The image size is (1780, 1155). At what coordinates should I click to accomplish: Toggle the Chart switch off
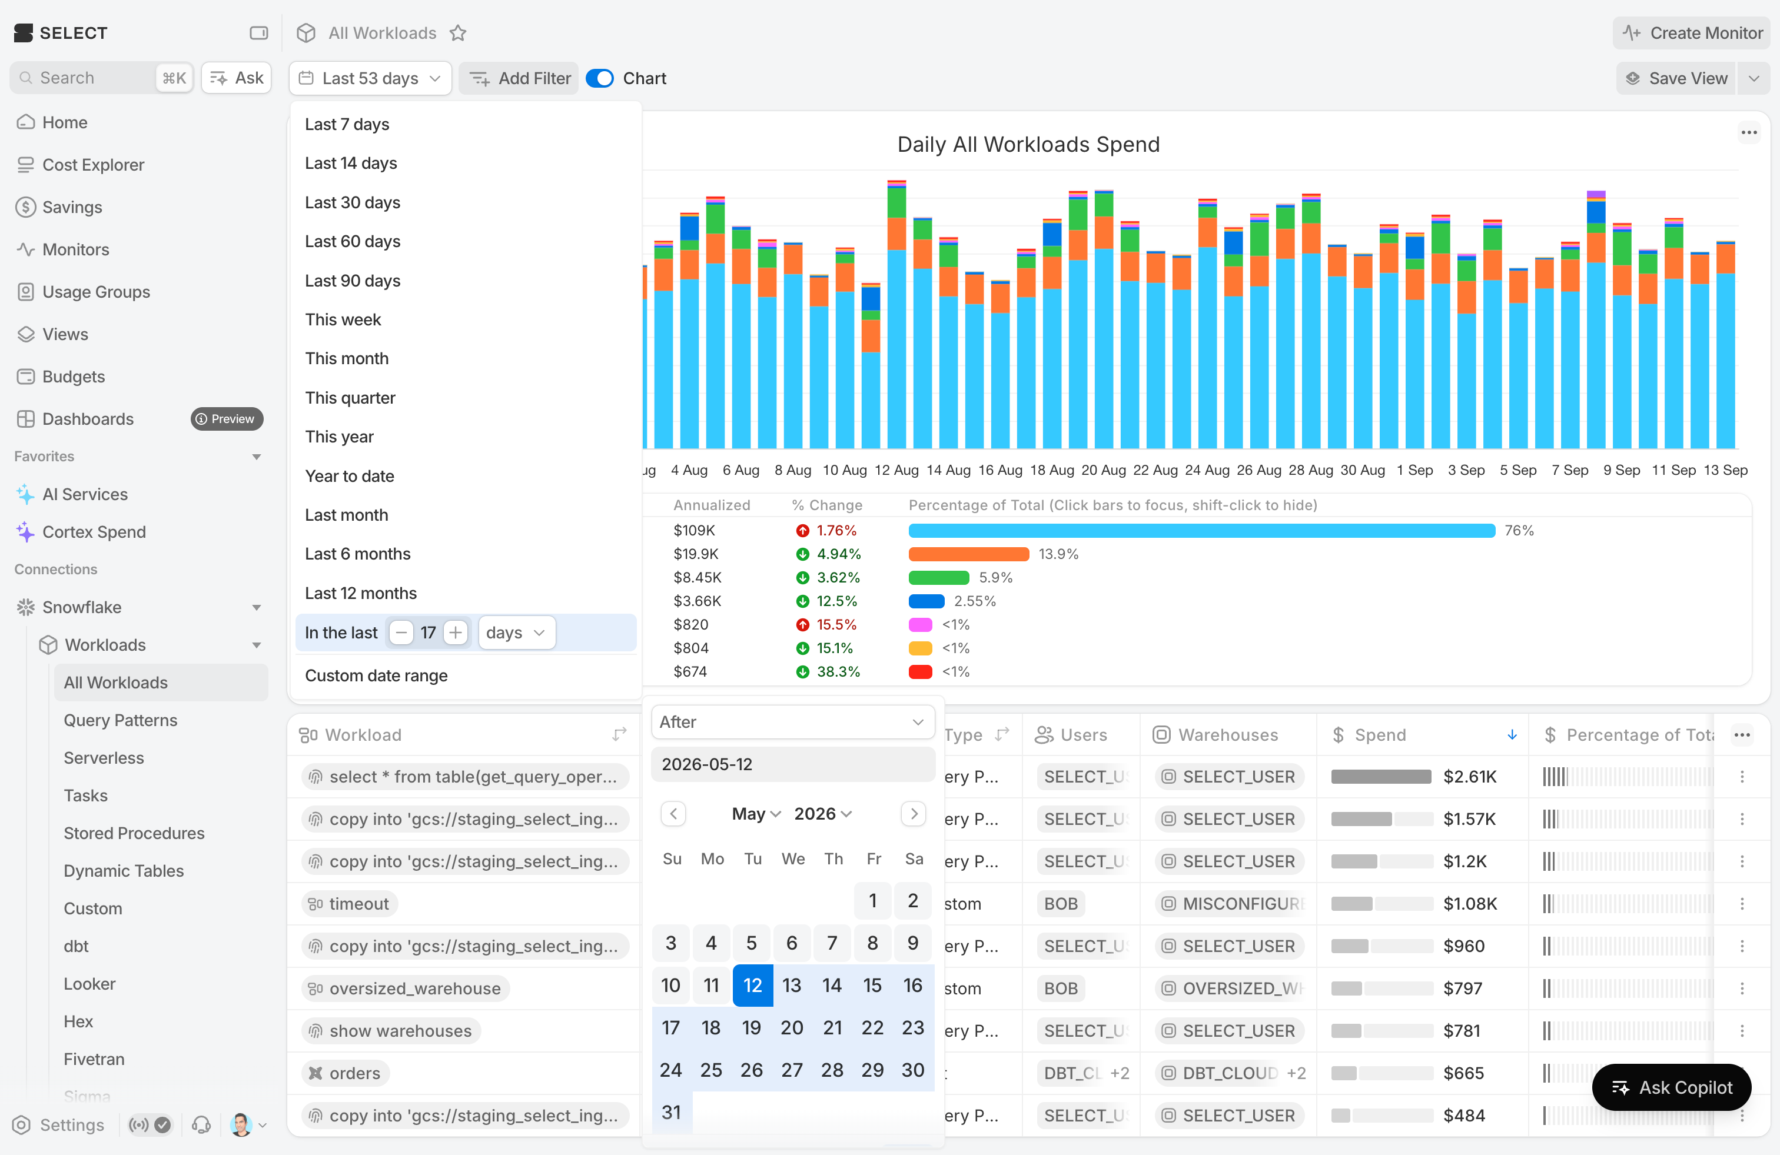pos(600,78)
